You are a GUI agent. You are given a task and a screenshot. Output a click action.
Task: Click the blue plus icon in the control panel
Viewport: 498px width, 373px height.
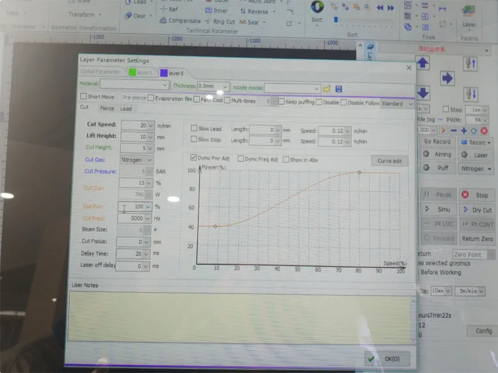pyautogui.click(x=464, y=131)
